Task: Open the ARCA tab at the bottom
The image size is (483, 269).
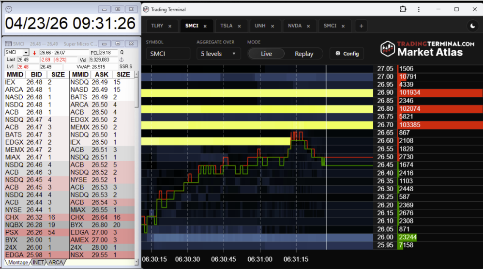Action: pos(55,263)
